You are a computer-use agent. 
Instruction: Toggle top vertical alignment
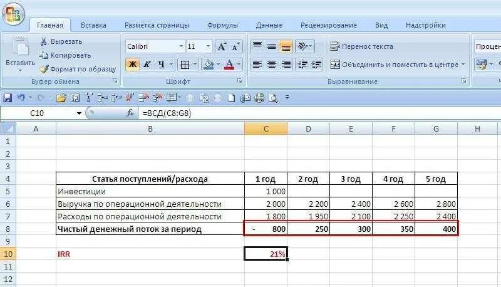(x=257, y=46)
